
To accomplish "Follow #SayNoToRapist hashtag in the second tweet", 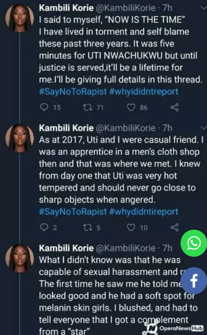I will point(73,212).
